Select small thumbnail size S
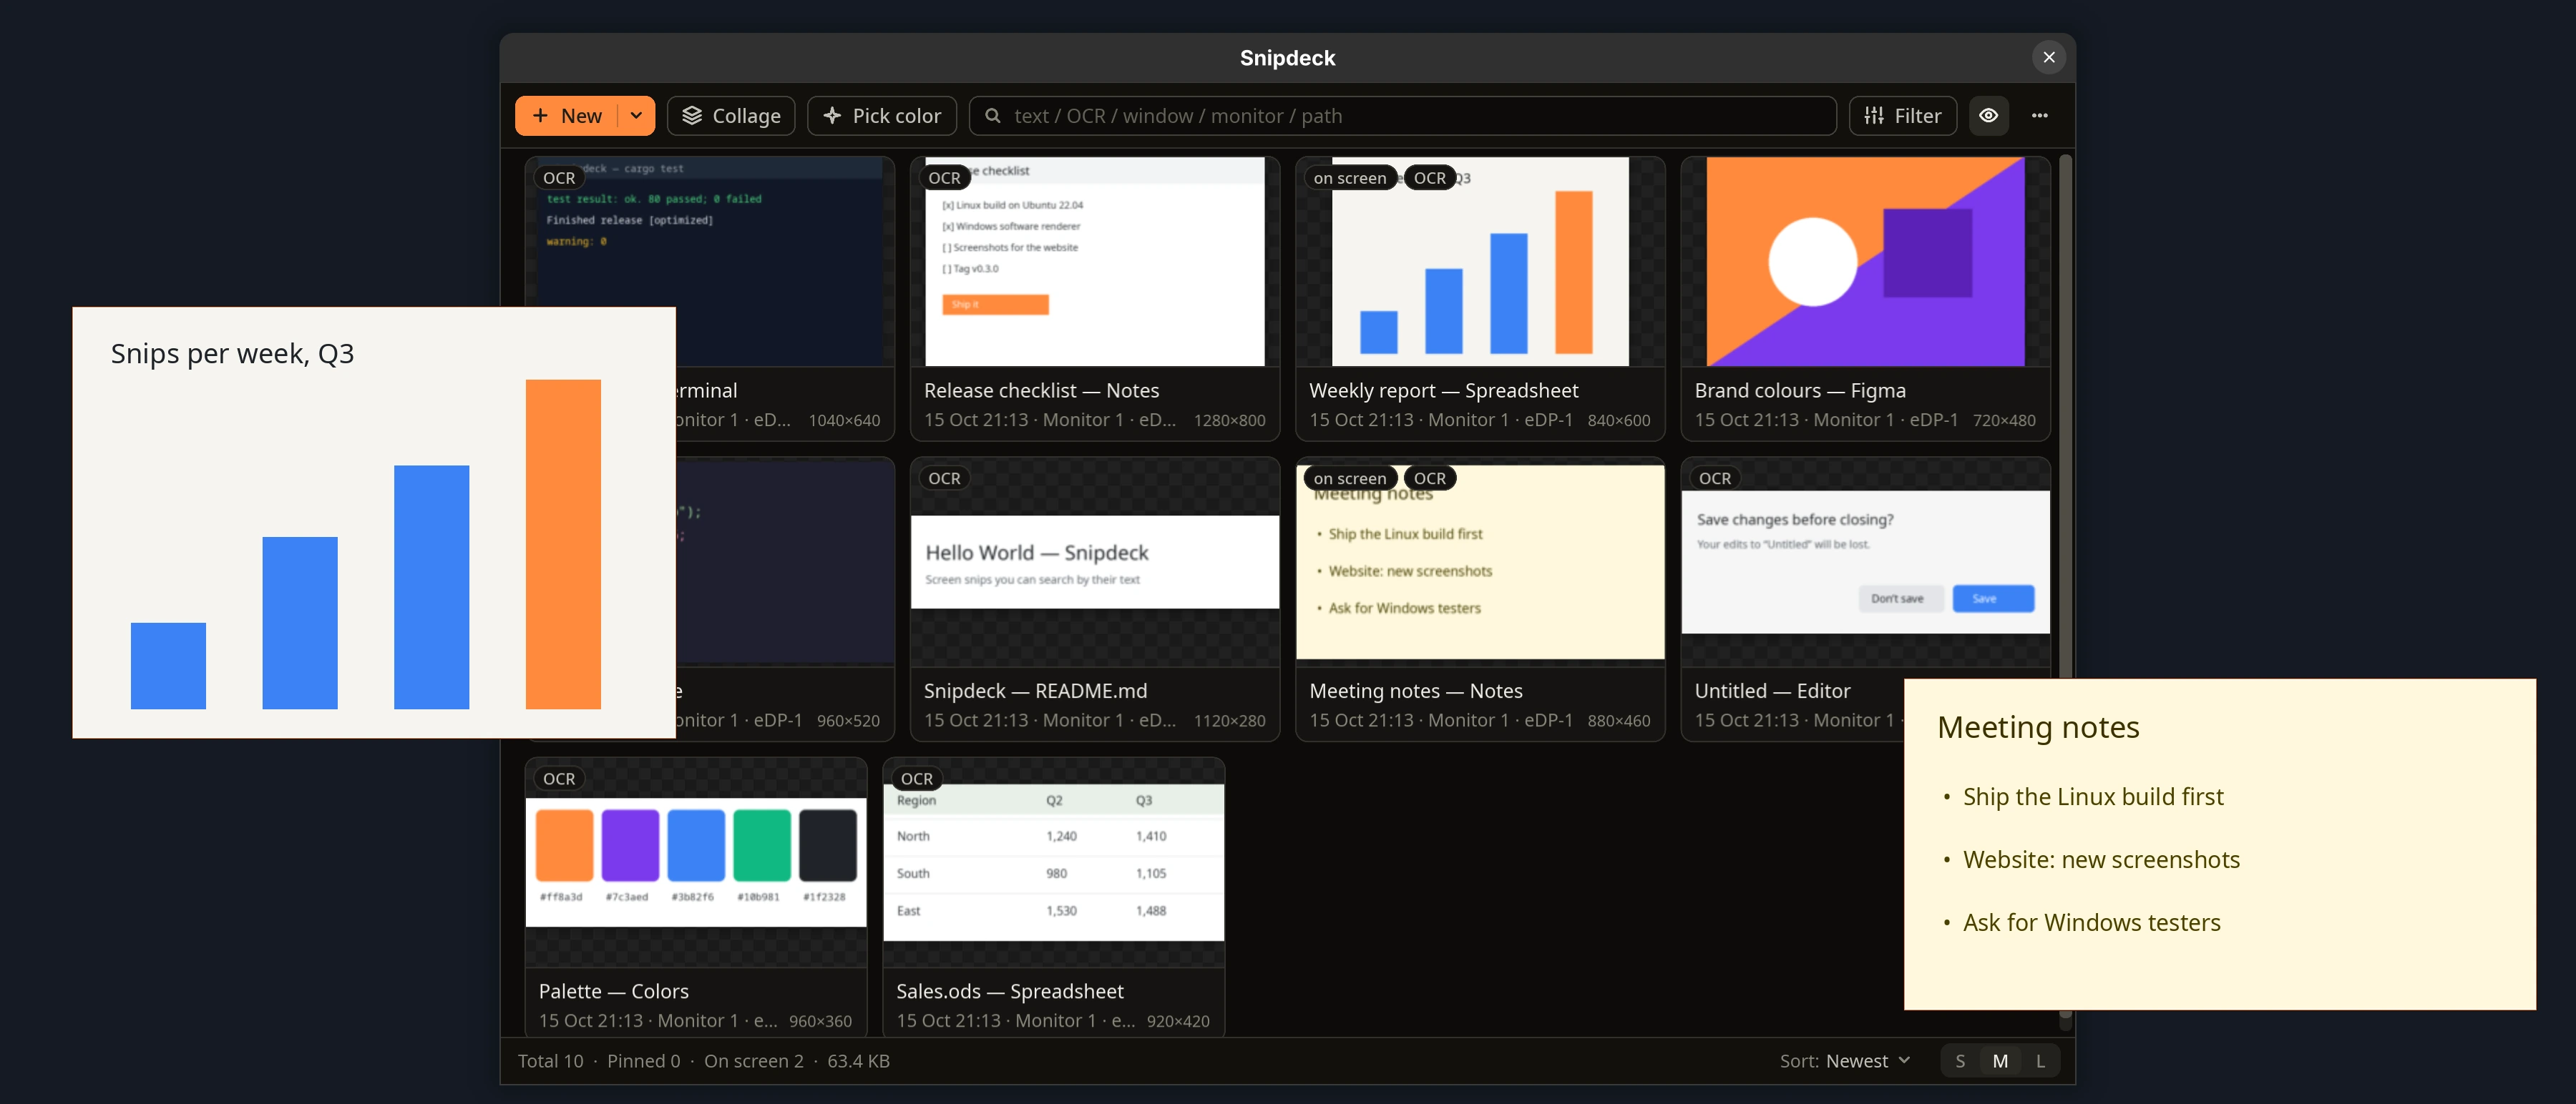This screenshot has height=1104, width=2576. coord(1959,1061)
